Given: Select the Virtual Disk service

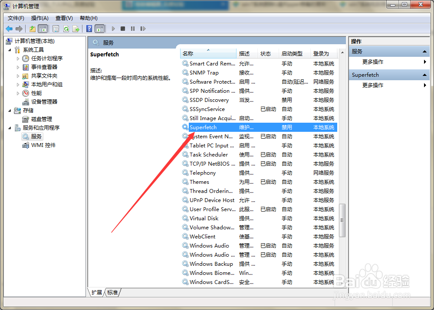Looking at the screenshot, I should coord(259,219).
